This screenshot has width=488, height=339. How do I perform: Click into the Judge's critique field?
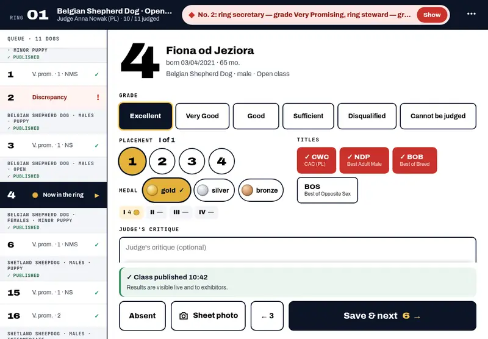pyautogui.click(x=298, y=250)
